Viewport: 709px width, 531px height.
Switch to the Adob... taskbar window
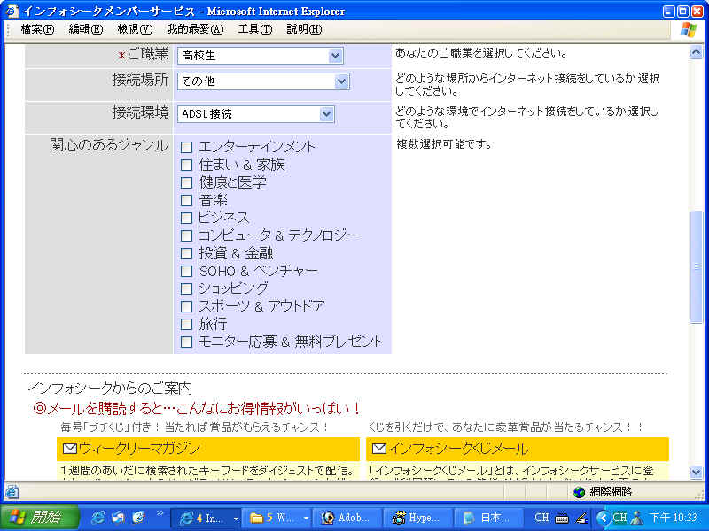pos(347,518)
